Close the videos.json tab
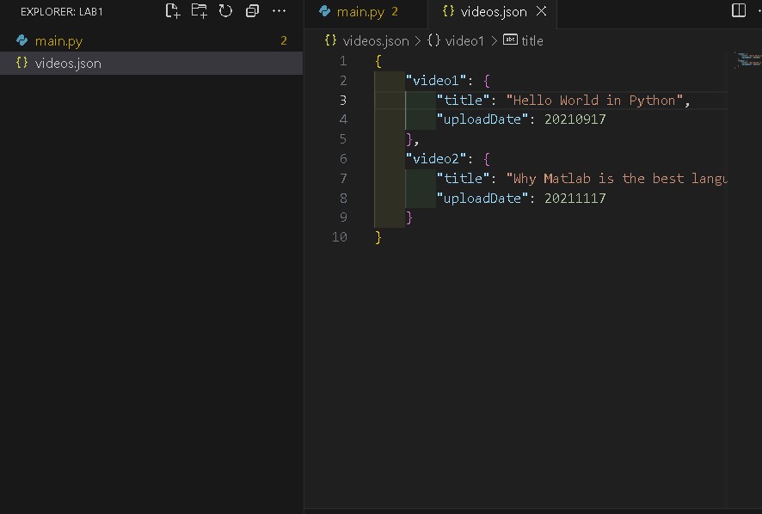Screen dimensions: 762x514 point(541,11)
